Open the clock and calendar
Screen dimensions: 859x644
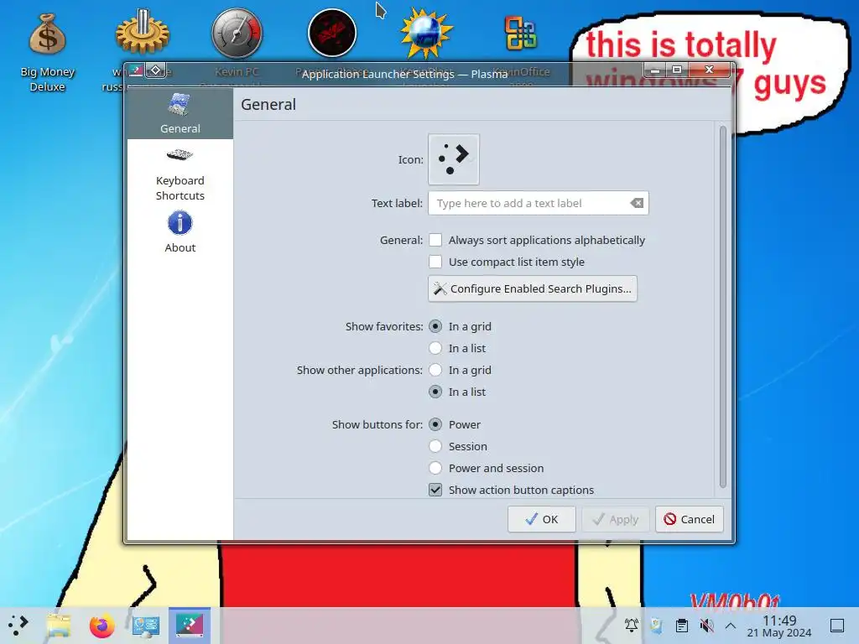coord(779,626)
